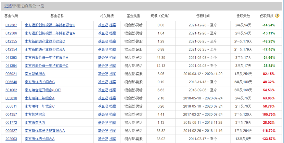
Task: Open 南方瑞合定开混合(LOF) link
Action: [43, 90]
